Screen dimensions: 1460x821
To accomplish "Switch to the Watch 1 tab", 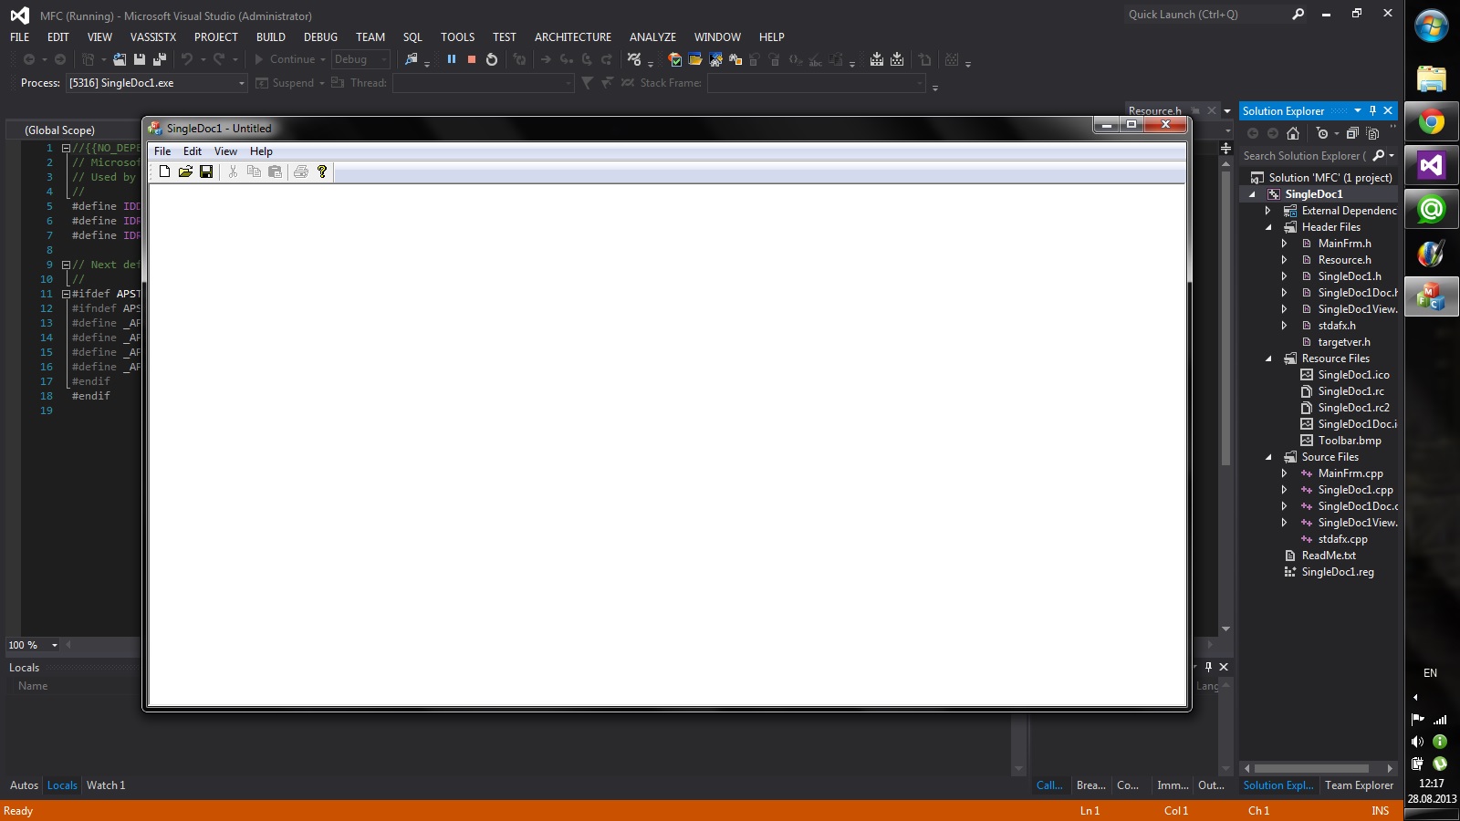I will pyautogui.click(x=106, y=785).
